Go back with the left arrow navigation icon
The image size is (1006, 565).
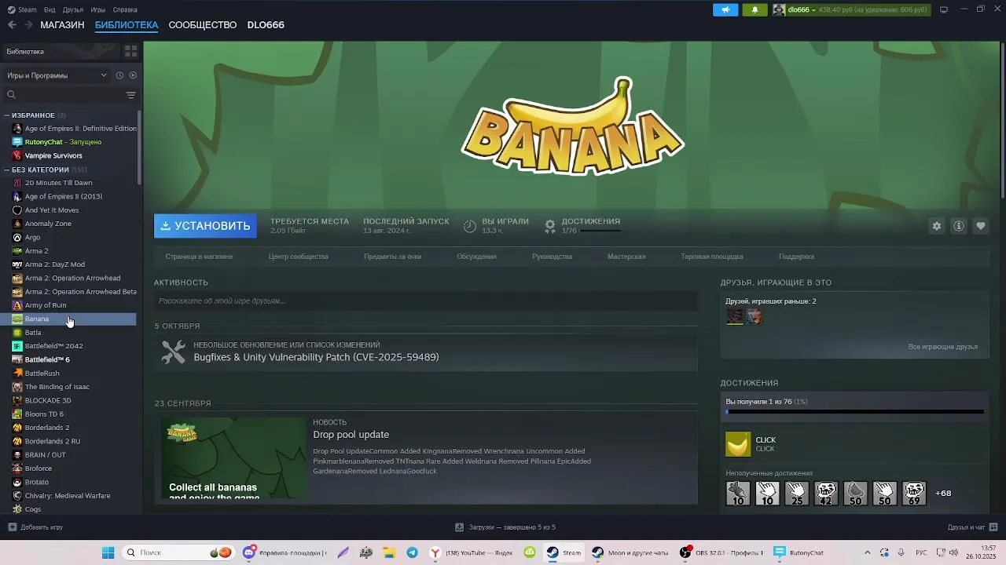[12, 25]
